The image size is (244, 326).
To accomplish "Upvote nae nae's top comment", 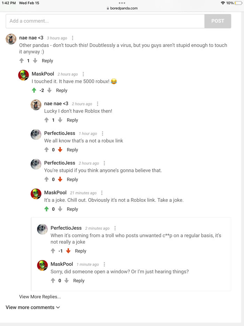I will coord(22,61).
